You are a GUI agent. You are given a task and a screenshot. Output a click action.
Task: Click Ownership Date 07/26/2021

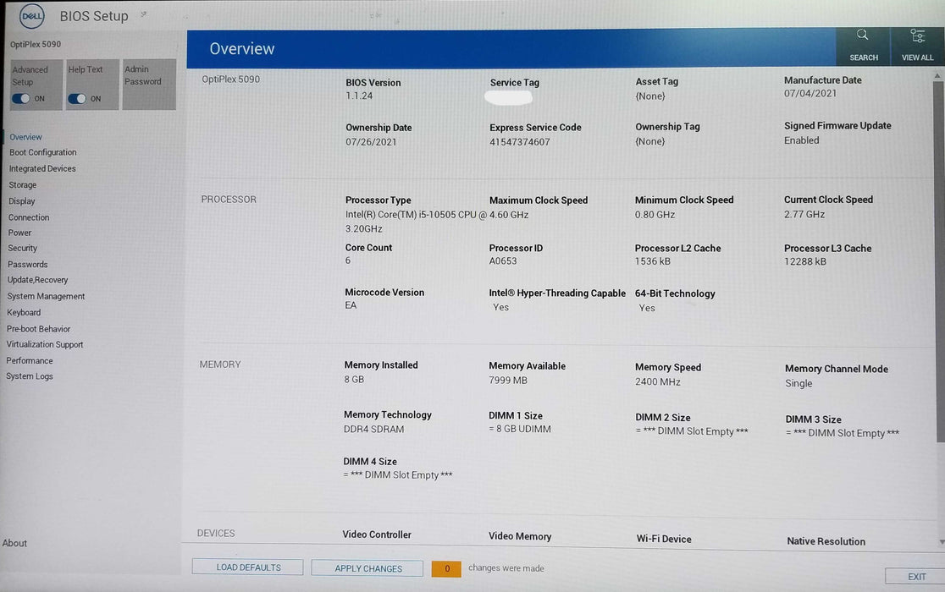(371, 142)
